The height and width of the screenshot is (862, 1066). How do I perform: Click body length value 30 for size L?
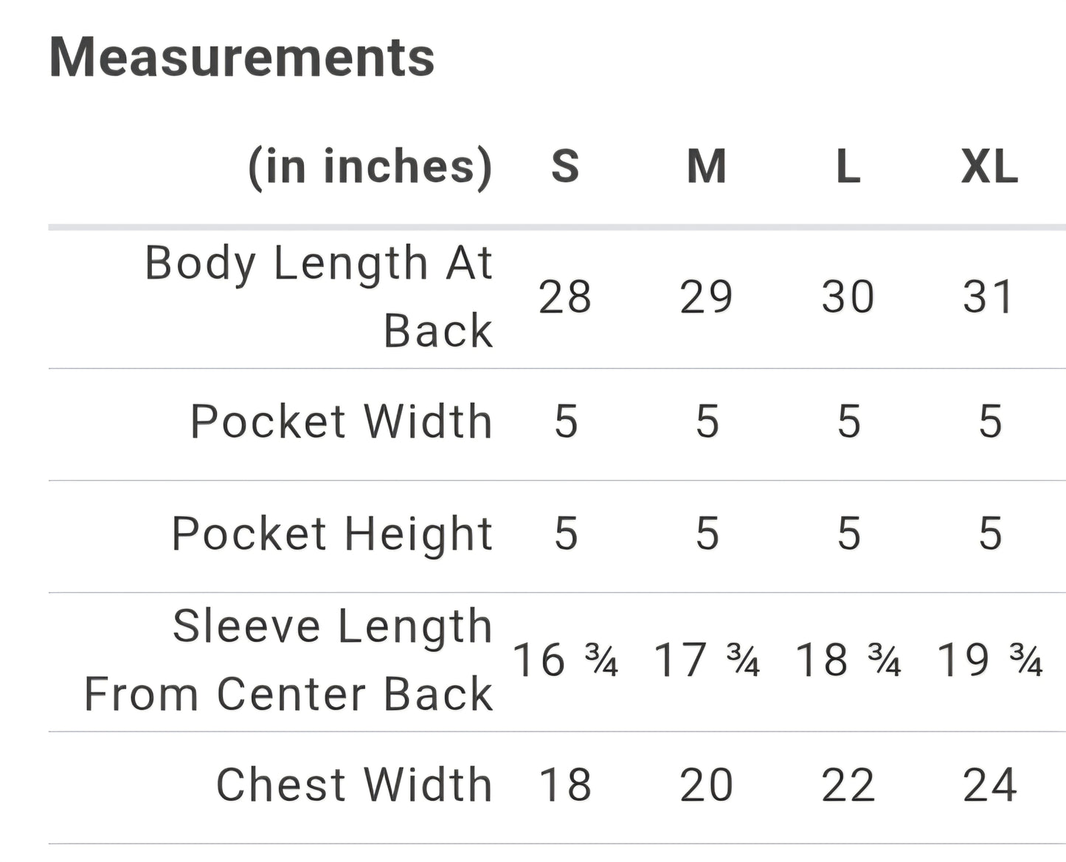click(x=848, y=297)
